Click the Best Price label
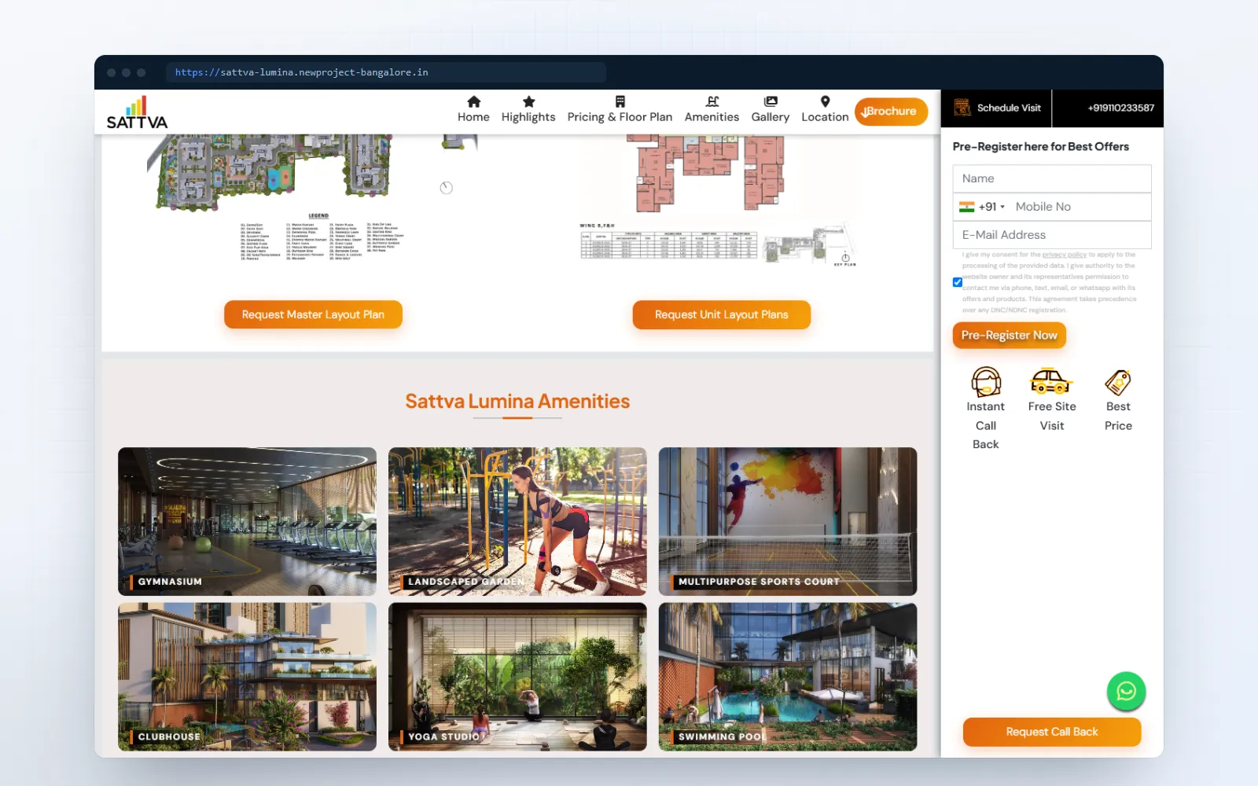Screen dimensions: 1258x786 tap(1118, 416)
